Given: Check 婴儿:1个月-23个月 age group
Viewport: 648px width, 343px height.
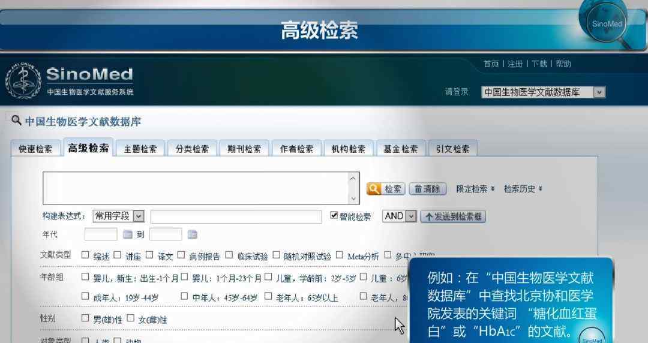Looking at the screenshot, I should point(184,277).
